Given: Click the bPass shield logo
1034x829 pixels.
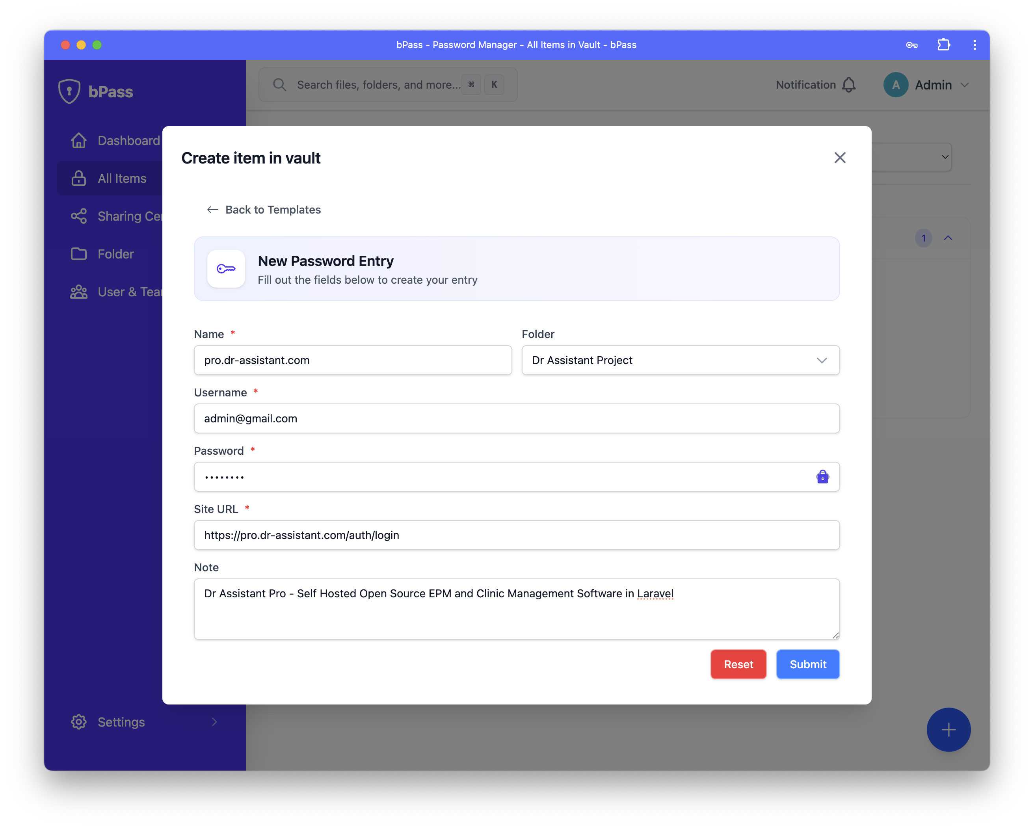Looking at the screenshot, I should tap(69, 91).
